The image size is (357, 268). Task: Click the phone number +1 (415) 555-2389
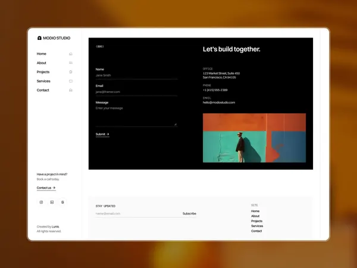click(x=215, y=90)
